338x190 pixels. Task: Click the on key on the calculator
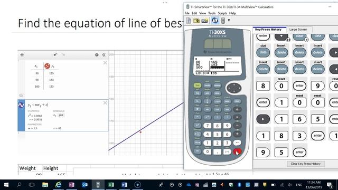pyautogui.click(x=197, y=151)
